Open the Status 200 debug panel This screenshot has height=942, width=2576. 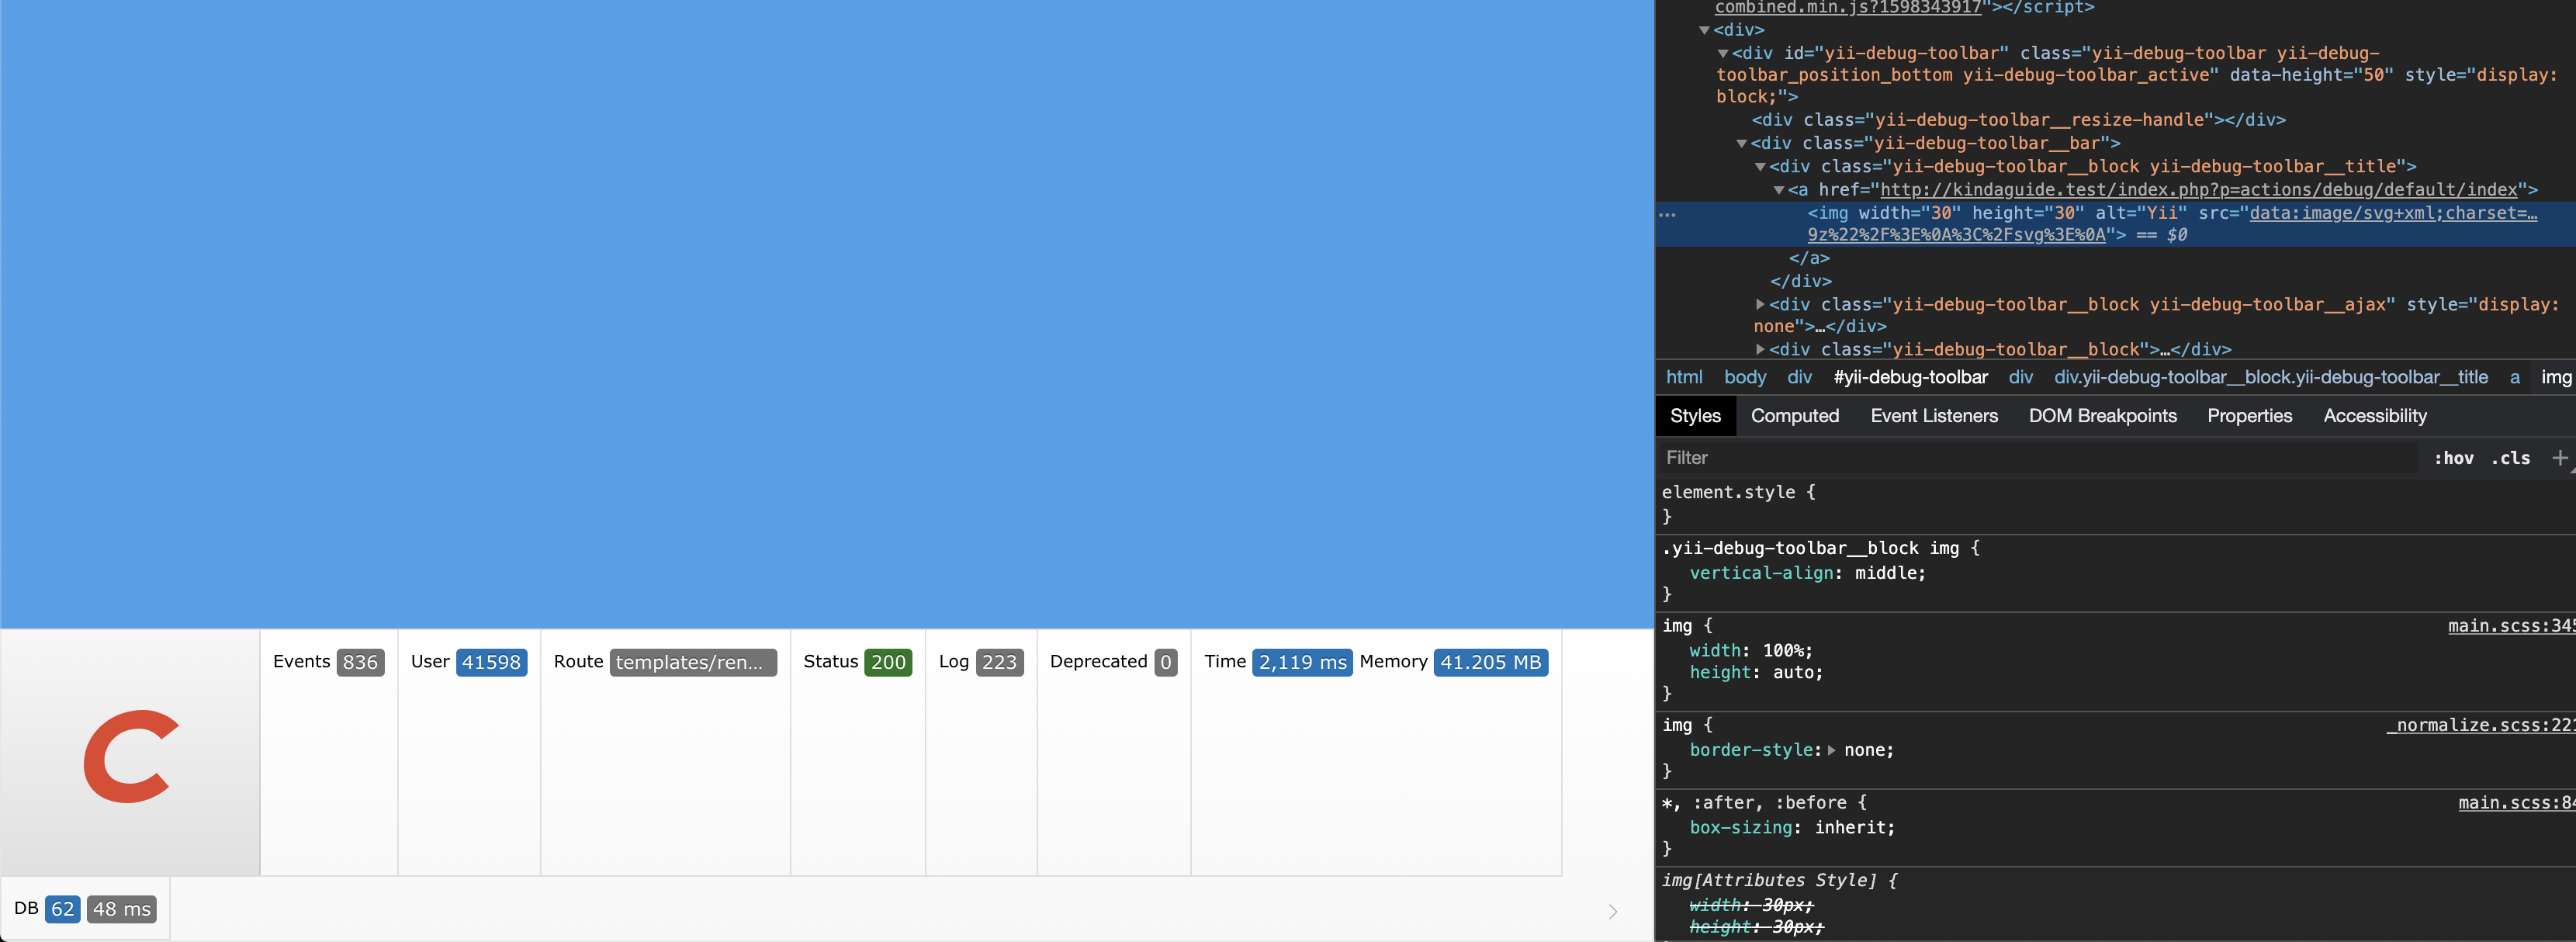[x=857, y=662]
